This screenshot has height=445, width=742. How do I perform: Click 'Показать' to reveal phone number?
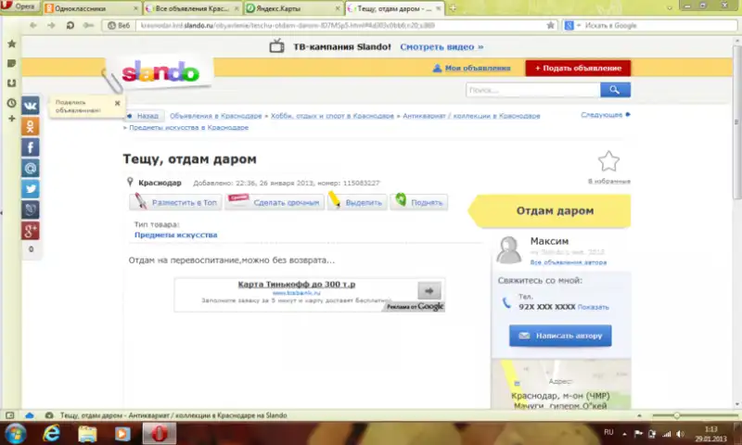click(x=594, y=307)
